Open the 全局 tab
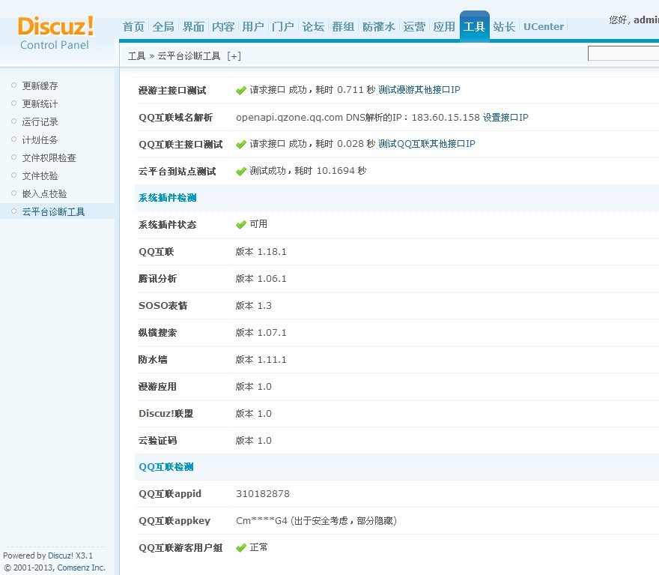Image resolution: width=659 pixels, height=575 pixels. click(163, 27)
